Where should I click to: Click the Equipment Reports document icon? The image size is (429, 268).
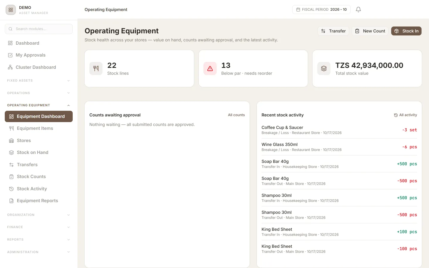11,201
